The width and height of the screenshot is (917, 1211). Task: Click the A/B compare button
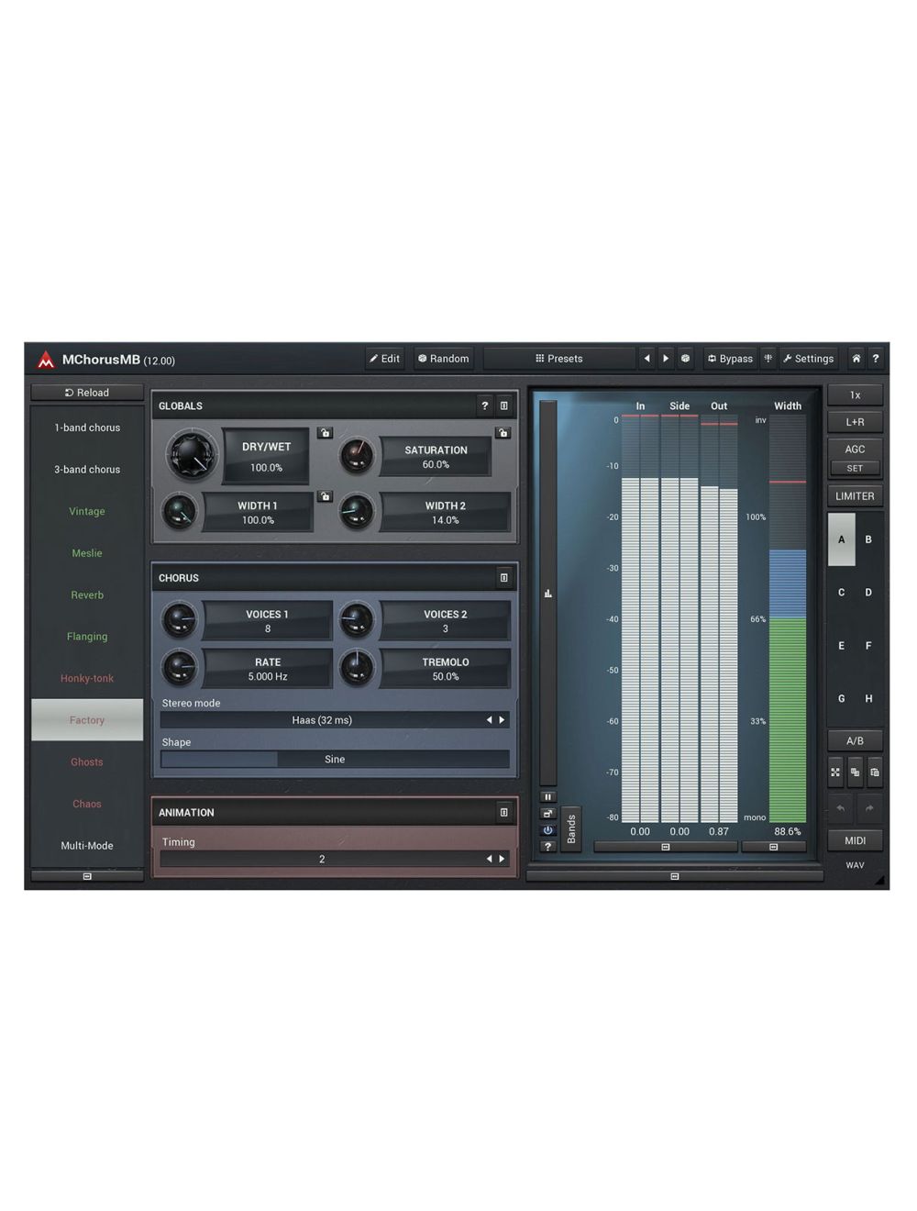pos(855,740)
